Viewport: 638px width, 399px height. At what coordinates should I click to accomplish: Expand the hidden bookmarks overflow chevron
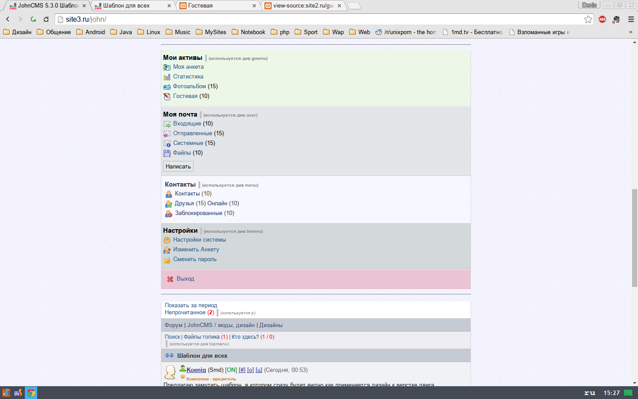(x=630, y=32)
